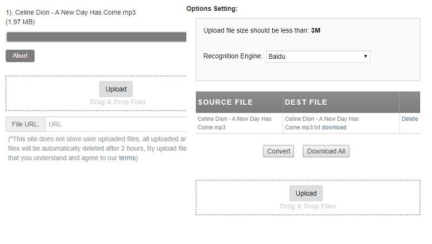Open the terms link
The image size is (432, 244).
coord(127,158)
